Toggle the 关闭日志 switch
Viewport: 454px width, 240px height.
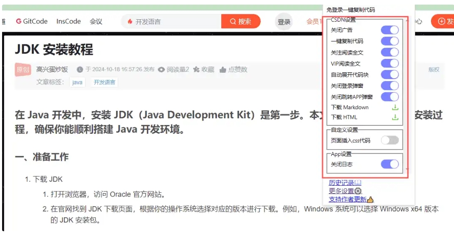[390, 164]
